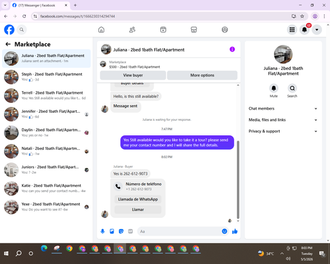Choose a GIF icon in composer
330x264 pixels.
(131, 232)
